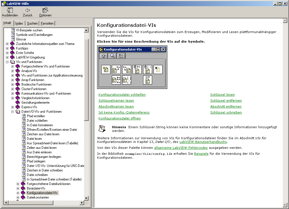Switch to the Inhalt tab
Viewport: 289px width, 209px height.
[x=7, y=23]
